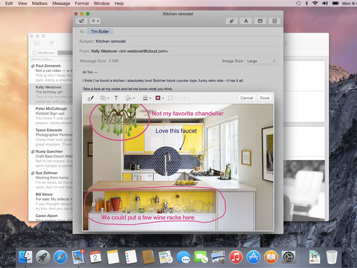The image size is (357, 268).
Task: Select the Love this faucet annotation
Action: pyautogui.click(x=176, y=131)
